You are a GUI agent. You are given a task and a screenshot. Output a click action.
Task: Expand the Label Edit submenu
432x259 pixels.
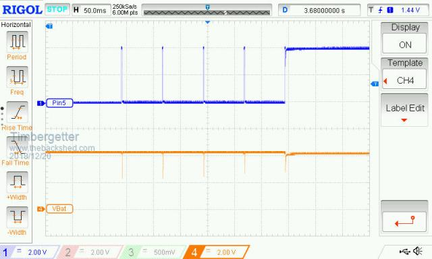pyautogui.click(x=404, y=111)
